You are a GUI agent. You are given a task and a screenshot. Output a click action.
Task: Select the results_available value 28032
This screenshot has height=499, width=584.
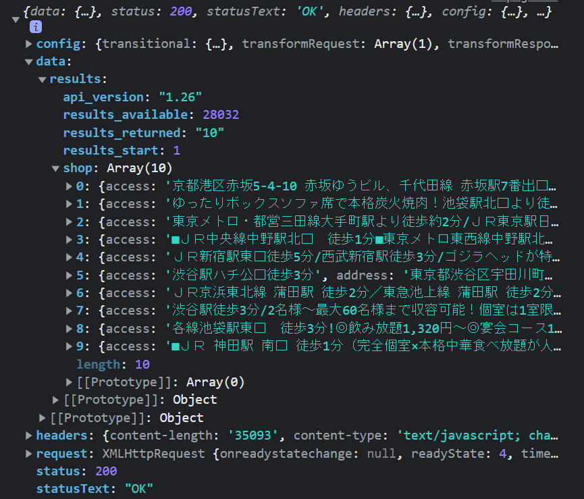[x=220, y=115]
